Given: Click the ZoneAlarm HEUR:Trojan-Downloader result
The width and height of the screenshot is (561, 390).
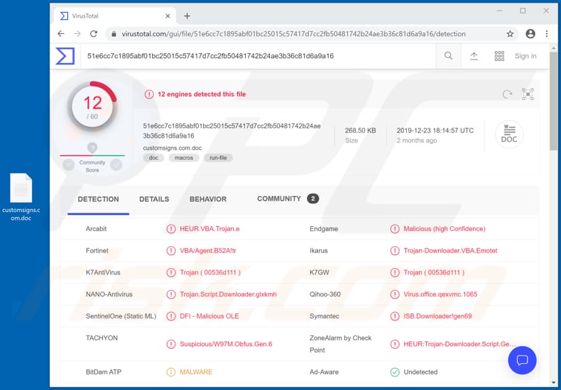Looking at the screenshot, I should click(x=459, y=344).
